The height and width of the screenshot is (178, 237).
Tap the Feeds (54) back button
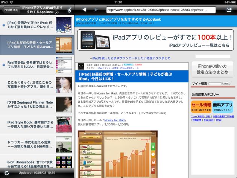[x=11, y=10]
